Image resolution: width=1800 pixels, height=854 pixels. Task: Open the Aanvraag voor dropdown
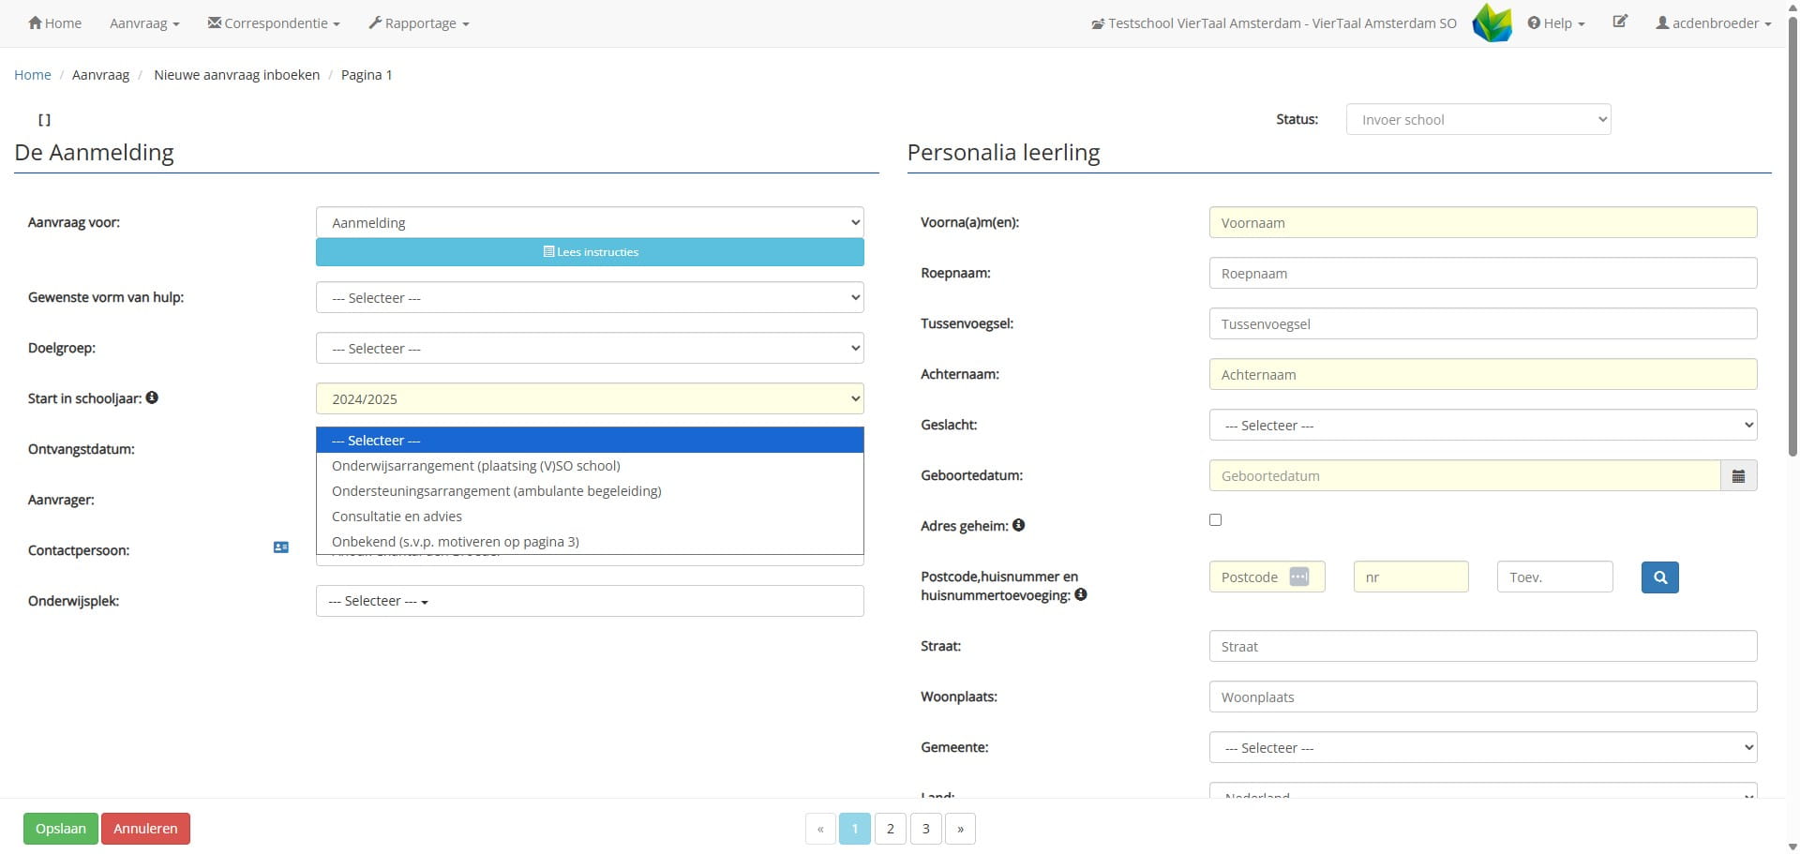point(590,222)
